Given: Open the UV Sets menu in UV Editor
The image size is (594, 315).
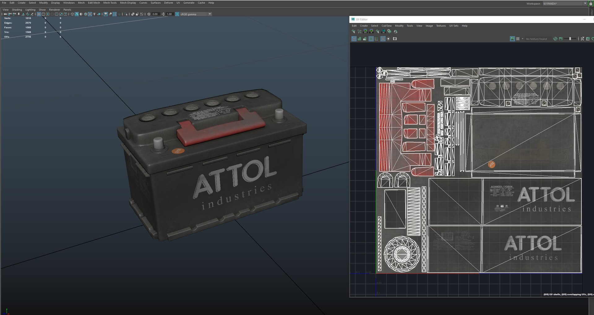Looking at the screenshot, I should pyautogui.click(x=454, y=26).
